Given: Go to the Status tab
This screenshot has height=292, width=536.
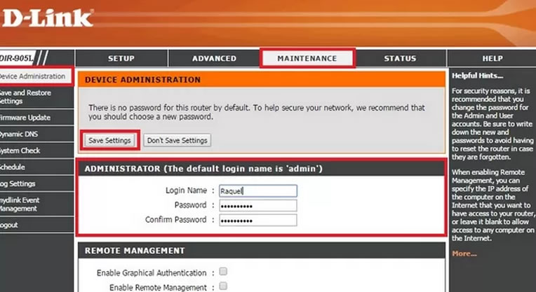Looking at the screenshot, I should (400, 59).
